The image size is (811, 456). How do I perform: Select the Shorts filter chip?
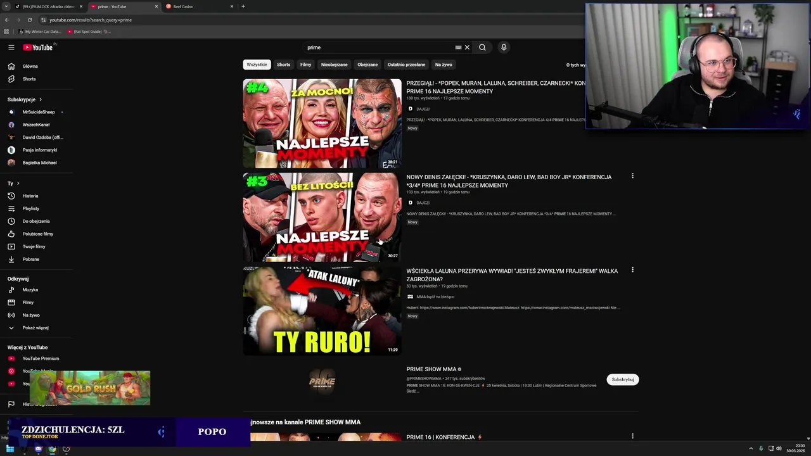tap(283, 65)
